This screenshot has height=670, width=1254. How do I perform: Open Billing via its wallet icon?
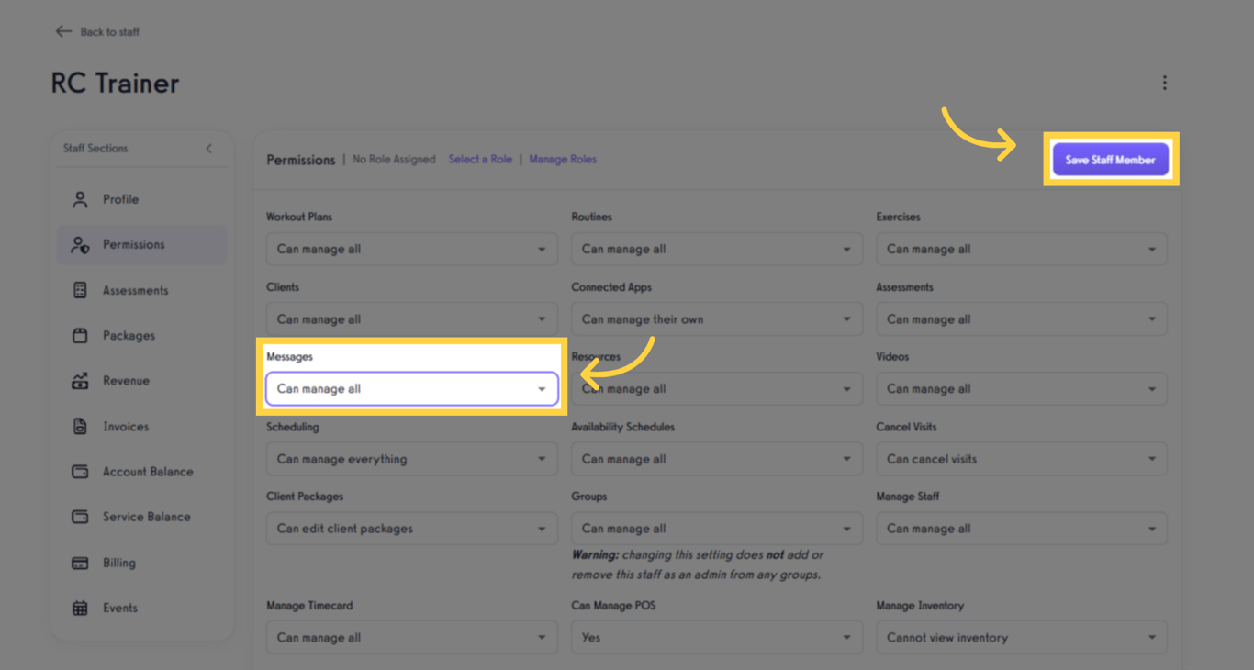[83, 562]
